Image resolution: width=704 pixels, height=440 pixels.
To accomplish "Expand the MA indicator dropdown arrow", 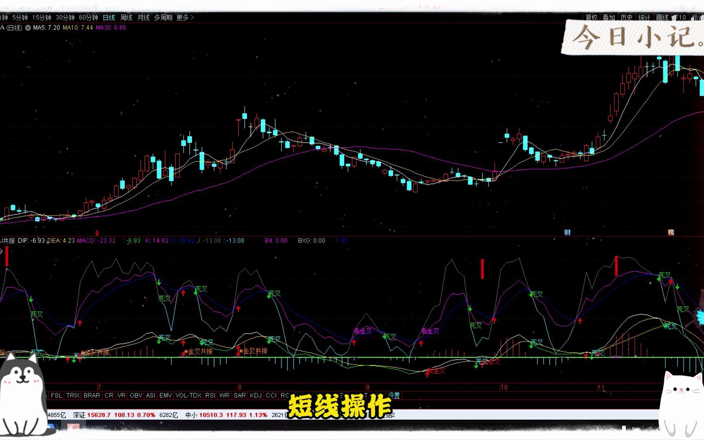I will [x=28, y=28].
